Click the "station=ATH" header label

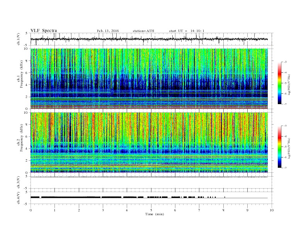143,31
